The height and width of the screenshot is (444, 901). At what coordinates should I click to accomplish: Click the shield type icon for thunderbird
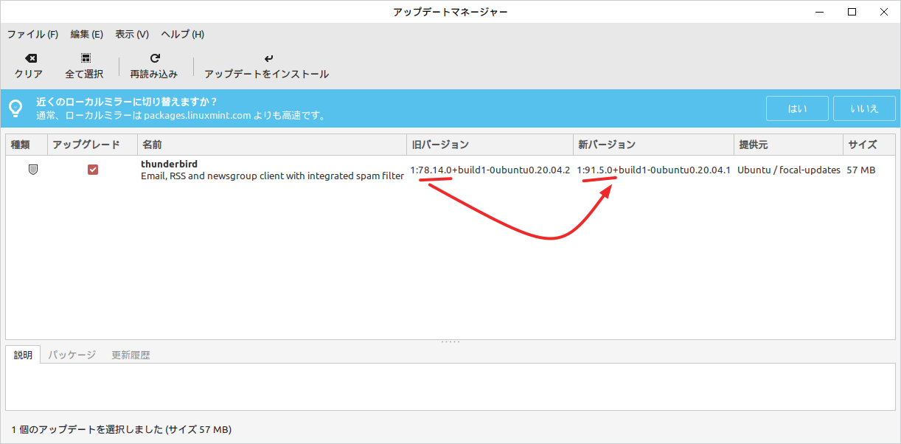click(x=32, y=170)
